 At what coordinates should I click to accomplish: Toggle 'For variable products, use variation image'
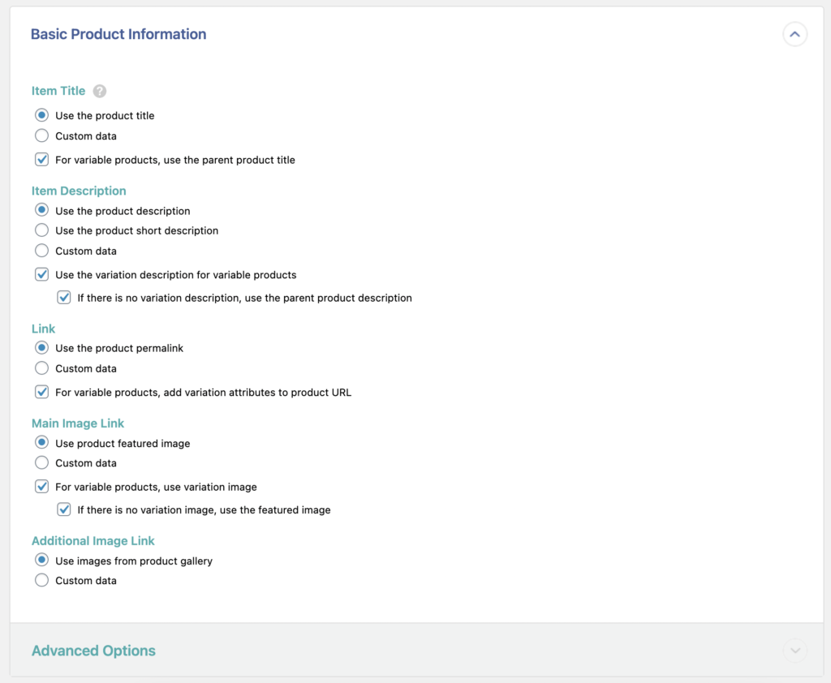click(x=41, y=487)
